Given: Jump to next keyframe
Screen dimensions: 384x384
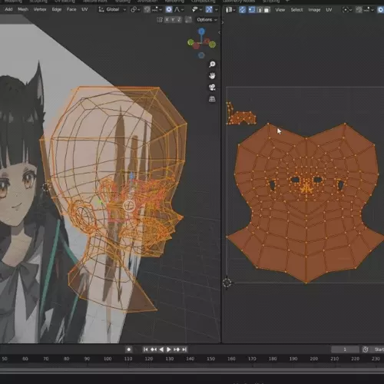Looking at the screenshot, I should (x=177, y=349).
